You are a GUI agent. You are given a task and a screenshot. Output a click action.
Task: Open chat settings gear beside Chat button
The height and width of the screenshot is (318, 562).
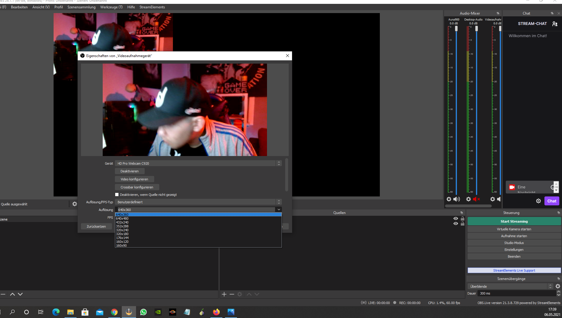point(538,201)
